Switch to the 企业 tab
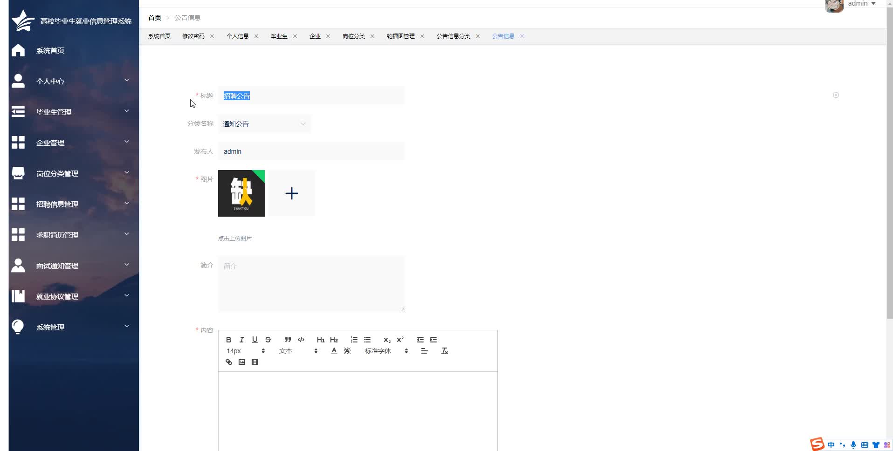Image resolution: width=893 pixels, height=451 pixels. pos(315,36)
